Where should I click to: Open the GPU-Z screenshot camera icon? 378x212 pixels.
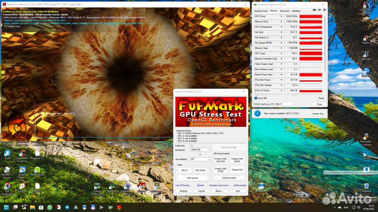(x=314, y=10)
